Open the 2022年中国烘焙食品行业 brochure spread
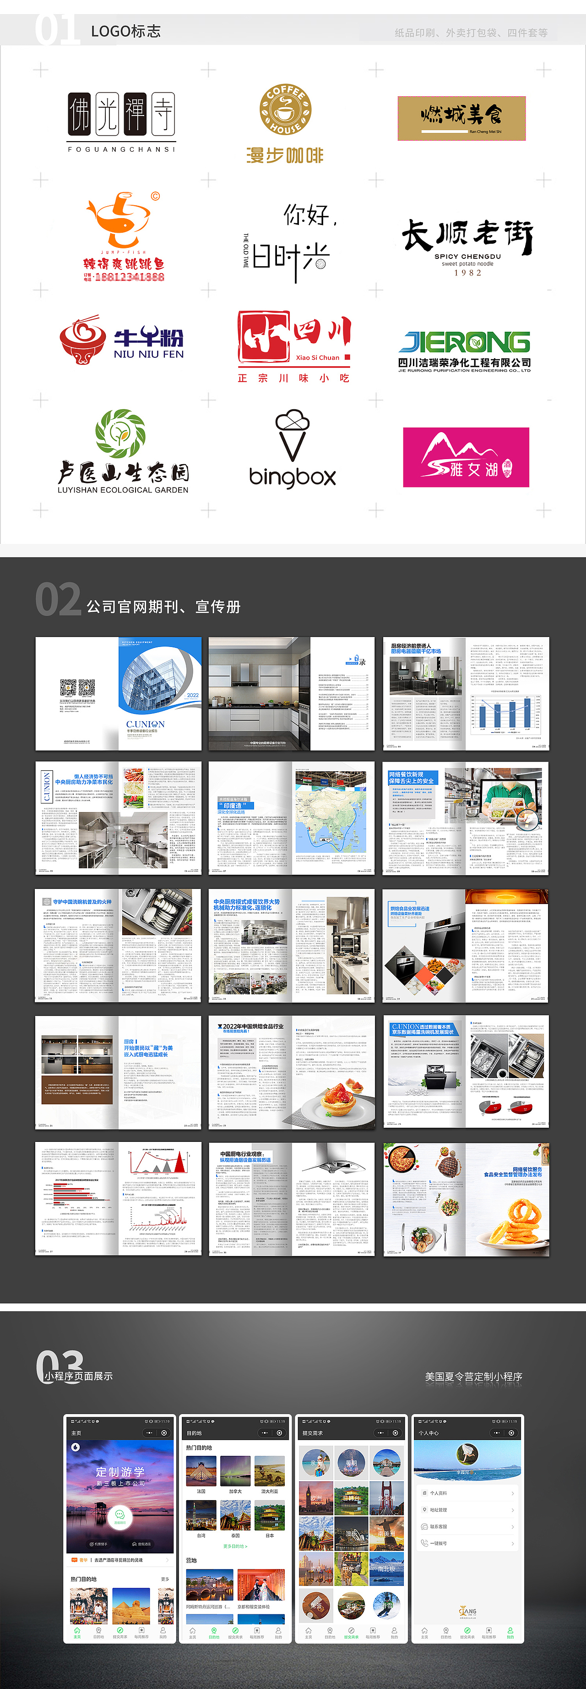Screen dimensions: 586x1689 point(292,1073)
